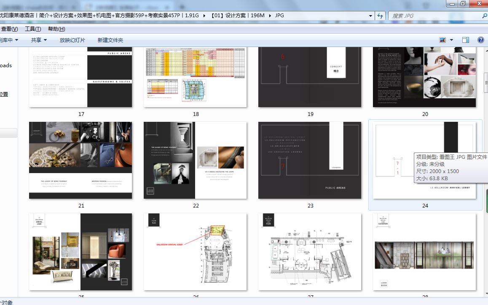
Task: Select 【01】设计方案 breadcrumb segment
Action: tap(237, 16)
